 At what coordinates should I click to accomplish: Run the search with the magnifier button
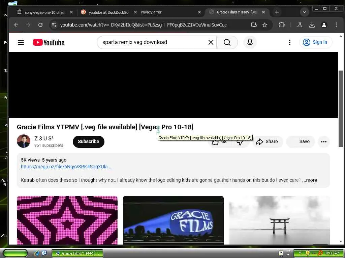pos(227,42)
